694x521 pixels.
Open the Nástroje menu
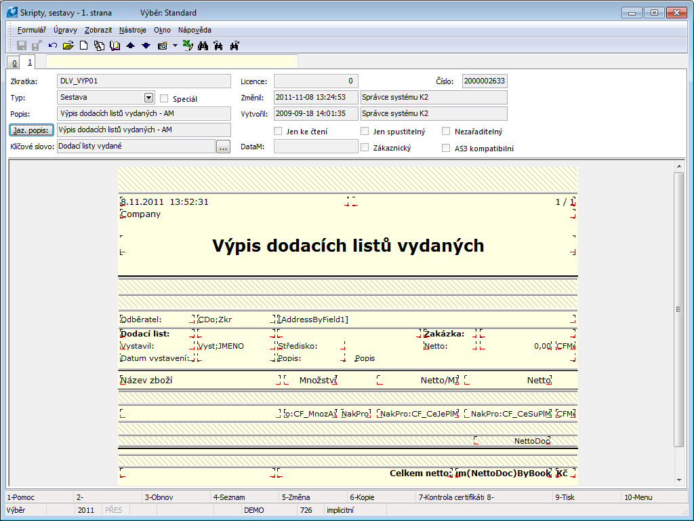click(132, 30)
